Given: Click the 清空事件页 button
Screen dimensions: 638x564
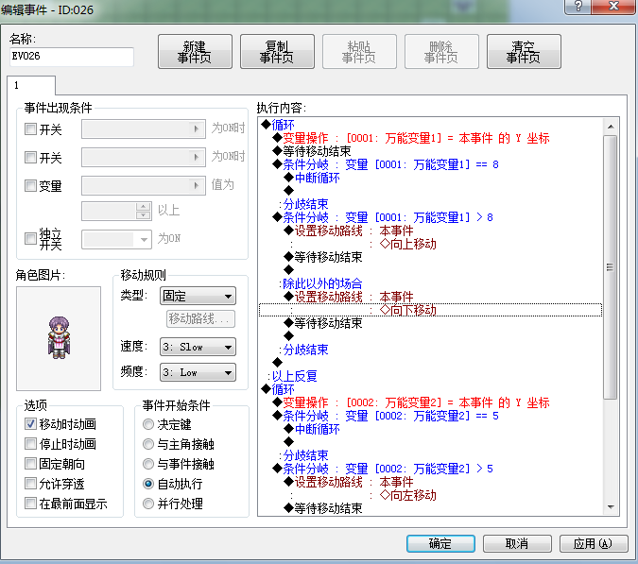Looking at the screenshot, I should pyautogui.click(x=524, y=52).
